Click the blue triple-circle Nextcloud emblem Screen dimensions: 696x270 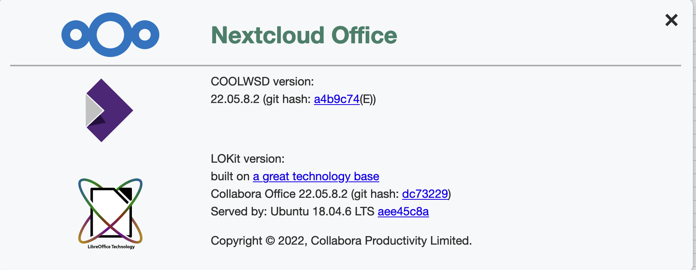111,34
